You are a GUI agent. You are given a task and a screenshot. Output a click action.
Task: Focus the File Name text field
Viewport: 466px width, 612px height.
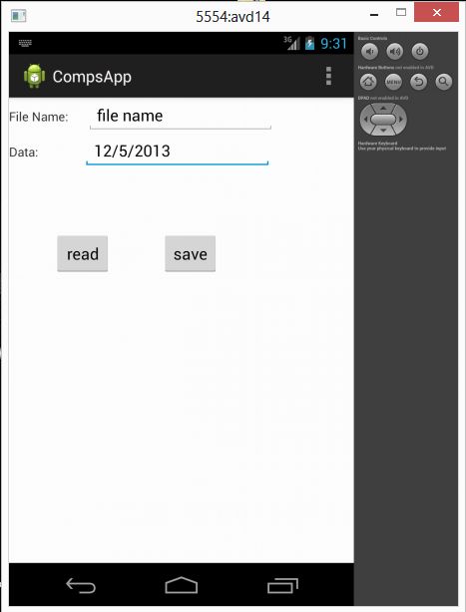click(x=181, y=117)
